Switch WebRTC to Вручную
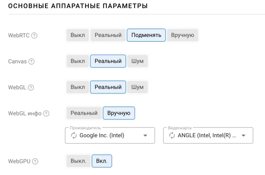This screenshot has width=265, height=175. click(x=183, y=35)
